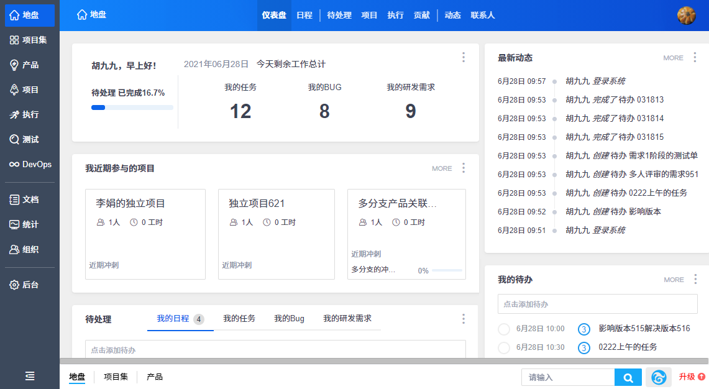The height and width of the screenshot is (389, 709).
Task: Switch to 仪表盘 tab
Action: click(274, 16)
